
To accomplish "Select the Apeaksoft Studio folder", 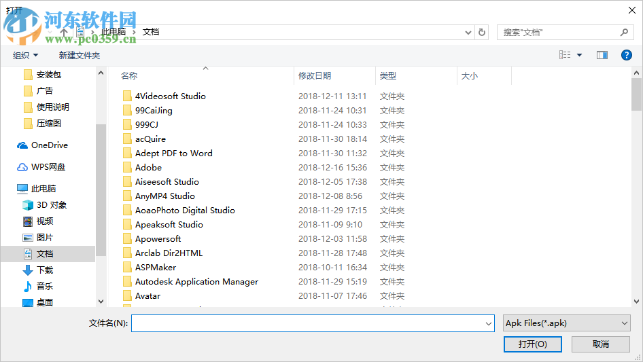I will (x=169, y=225).
